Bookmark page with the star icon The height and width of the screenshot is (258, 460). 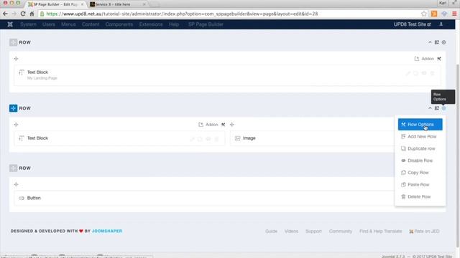coord(424,14)
